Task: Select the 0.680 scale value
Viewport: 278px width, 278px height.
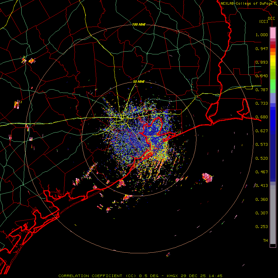Action: point(262,117)
